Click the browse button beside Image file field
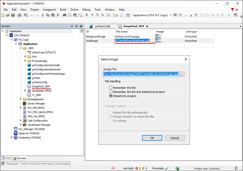243x171 pixels. [182, 74]
